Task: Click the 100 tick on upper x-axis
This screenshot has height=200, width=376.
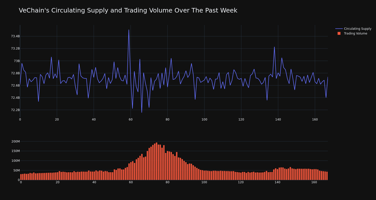Action: (204, 119)
